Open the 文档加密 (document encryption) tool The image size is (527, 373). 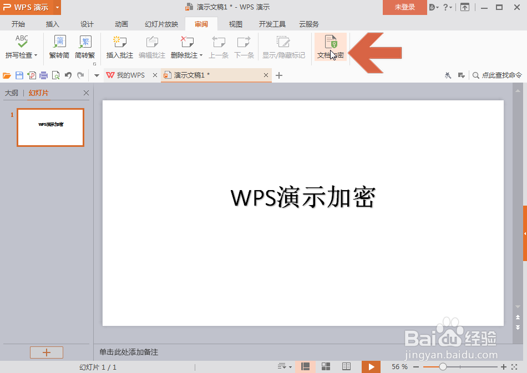[330, 47]
